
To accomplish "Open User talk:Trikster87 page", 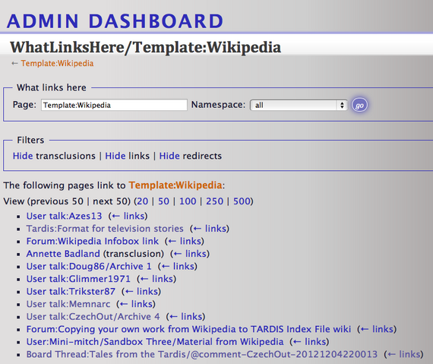I will 71,291.
